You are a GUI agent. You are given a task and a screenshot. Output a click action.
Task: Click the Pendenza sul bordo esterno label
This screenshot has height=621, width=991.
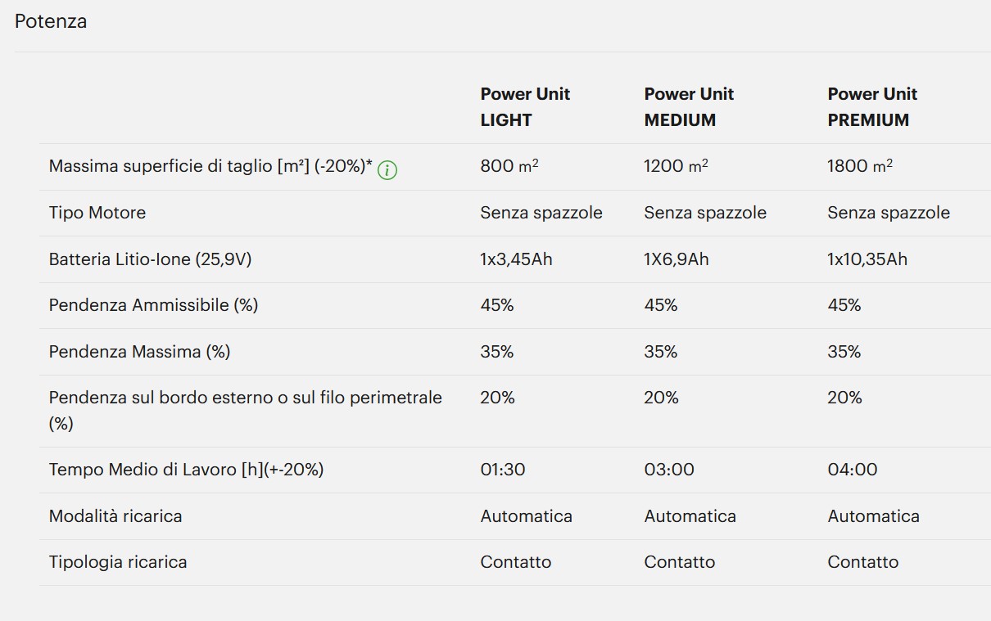click(x=245, y=411)
